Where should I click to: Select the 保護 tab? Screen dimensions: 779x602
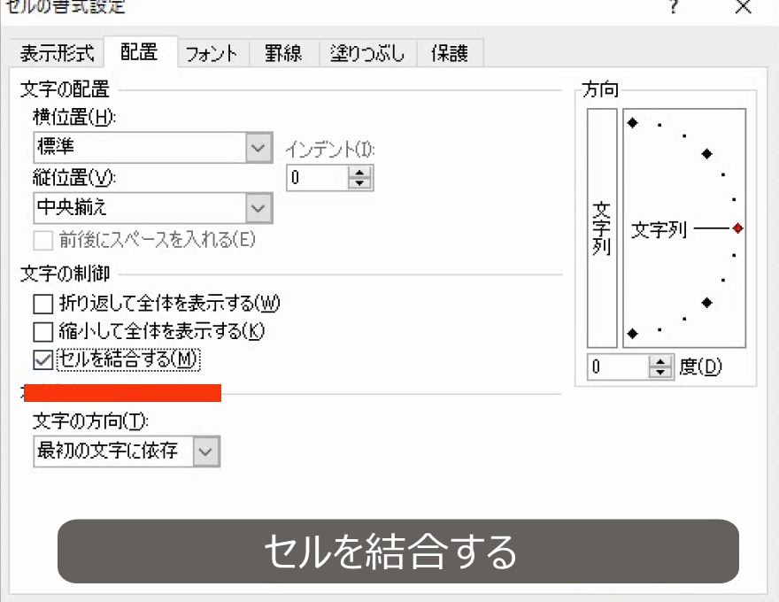[449, 53]
